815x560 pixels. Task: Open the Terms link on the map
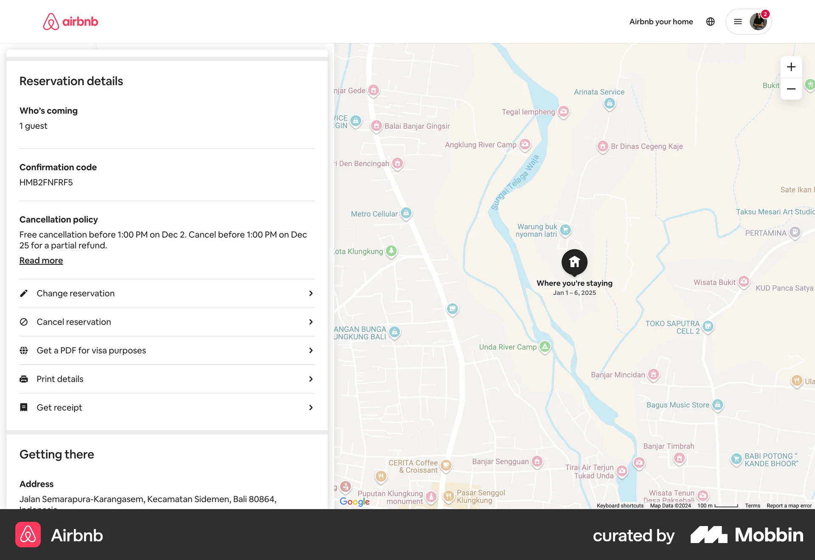752,505
